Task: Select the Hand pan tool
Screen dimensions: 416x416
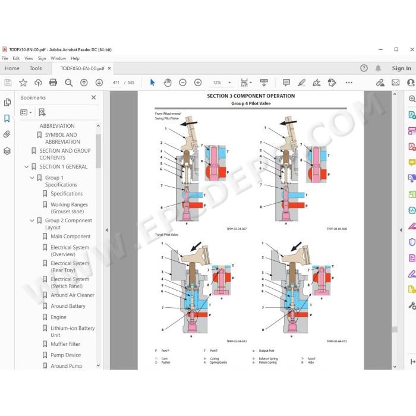Action: [168, 83]
